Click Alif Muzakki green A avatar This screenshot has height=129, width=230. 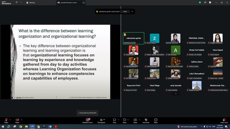(x=176, y=50)
